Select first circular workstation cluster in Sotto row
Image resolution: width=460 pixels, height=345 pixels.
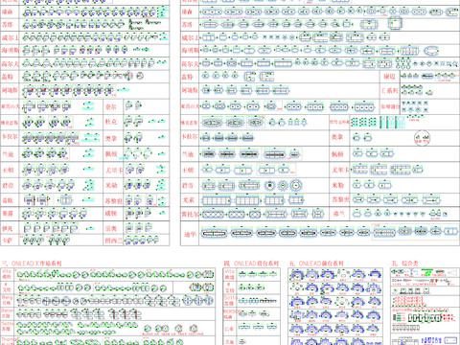click(147, 329)
